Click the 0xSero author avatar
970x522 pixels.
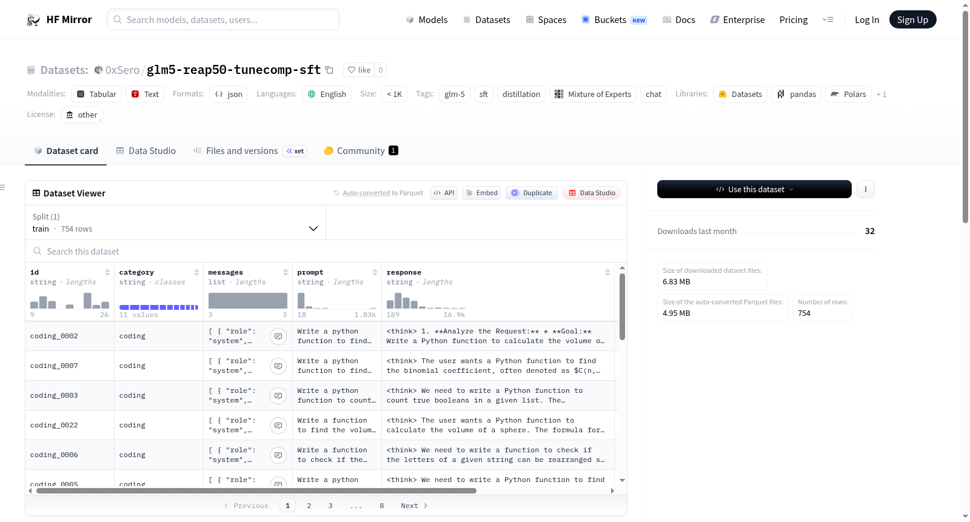(x=98, y=70)
